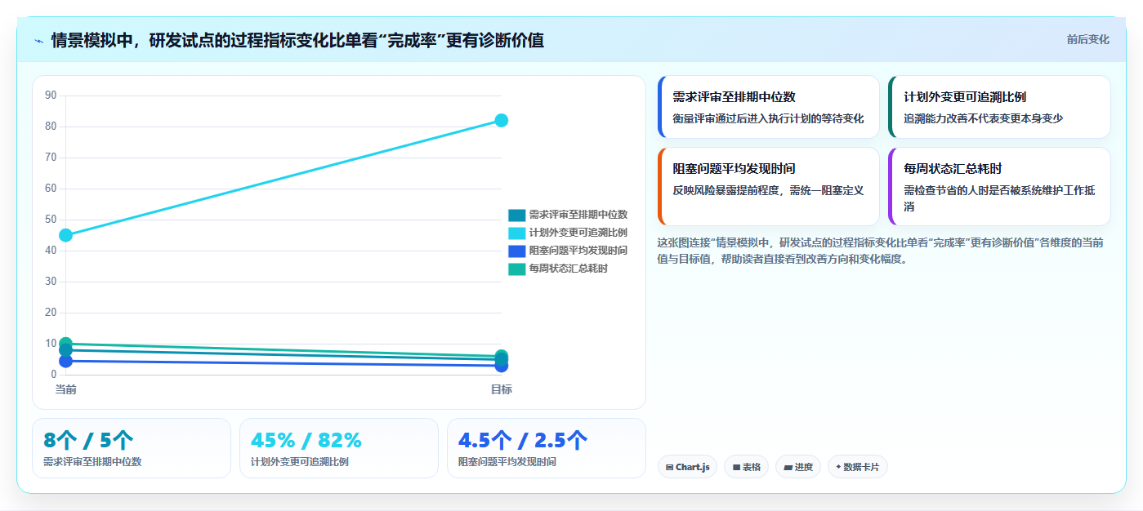Click the diamond icon in 数据卡片 tag
This screenshot has width=1143, height=511.
[838, 468]
